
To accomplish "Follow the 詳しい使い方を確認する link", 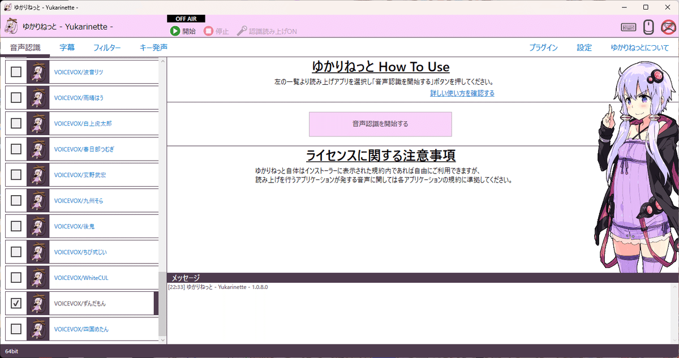I will click(x=462, y=93).
